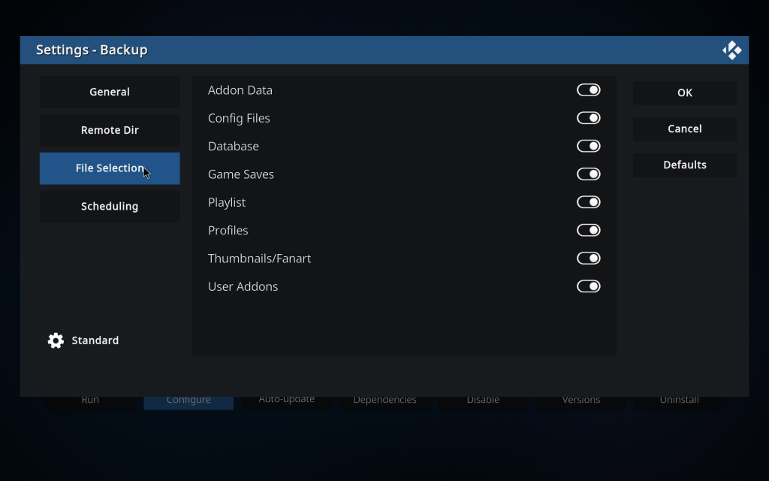Reset settings with Defaults button
Image resolution: width=769 pixels, height=481 pixels.
pos(684,165)
